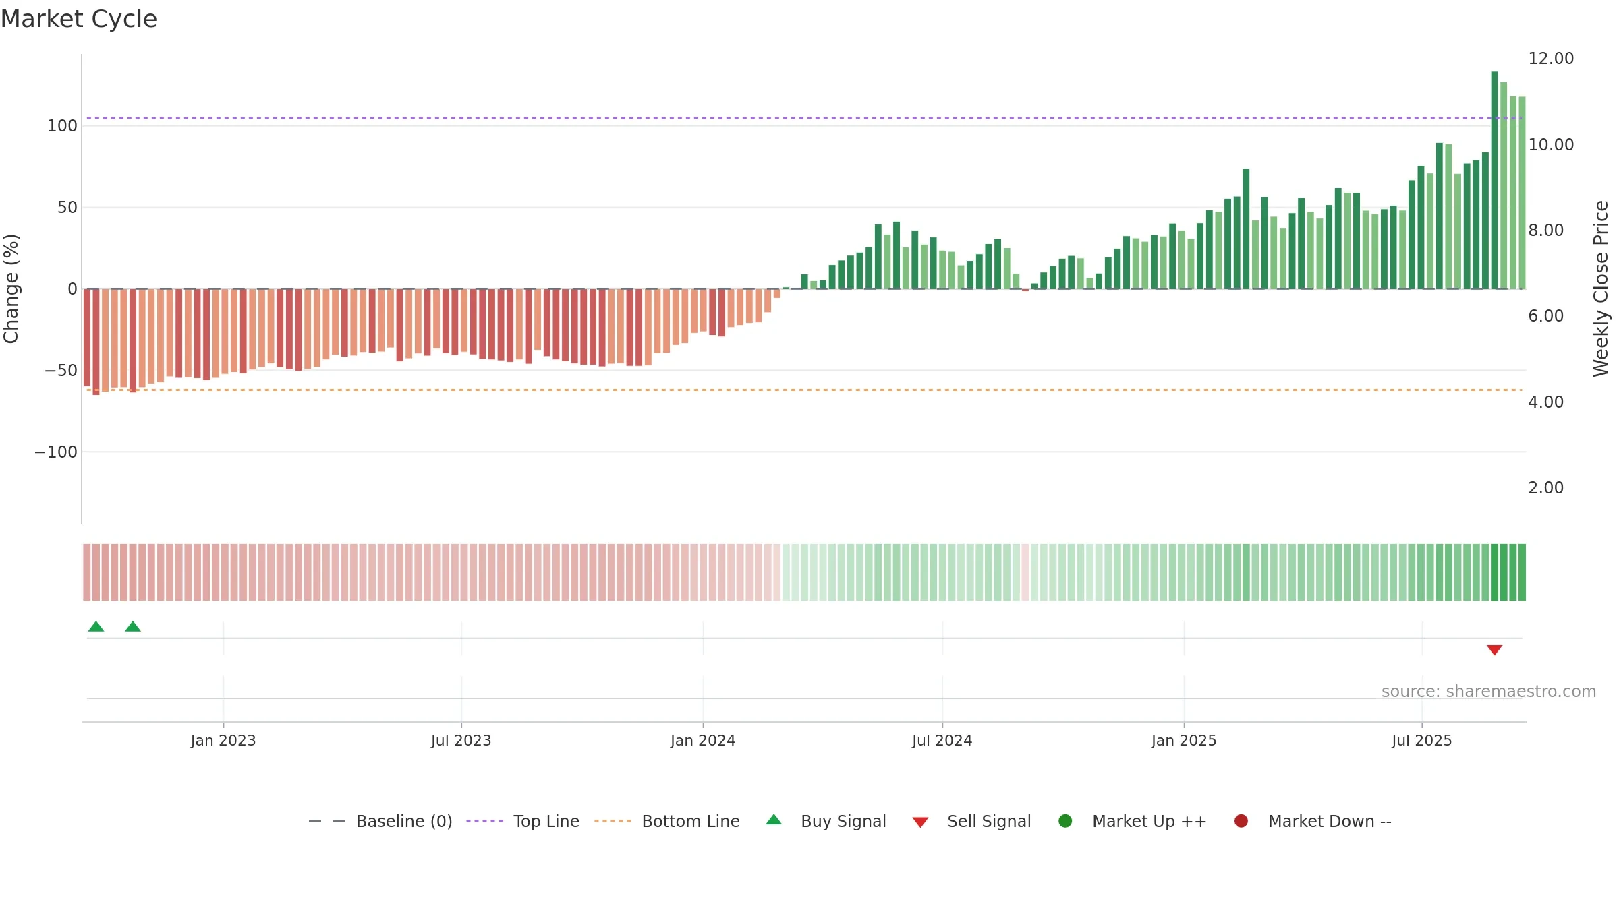This screenshot has height=910, width=1619.
Task: Click the first green buy signal triangle
Action: pos(96,626)
